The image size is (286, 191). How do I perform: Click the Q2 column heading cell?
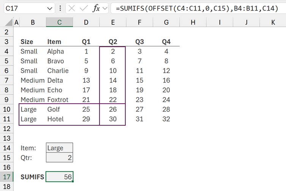coord(113,42)
